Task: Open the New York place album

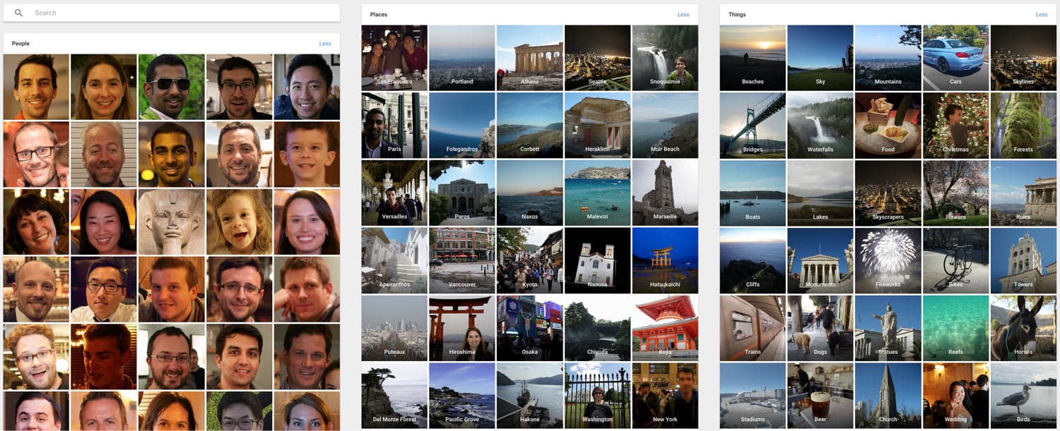Action: coord(665,396)
